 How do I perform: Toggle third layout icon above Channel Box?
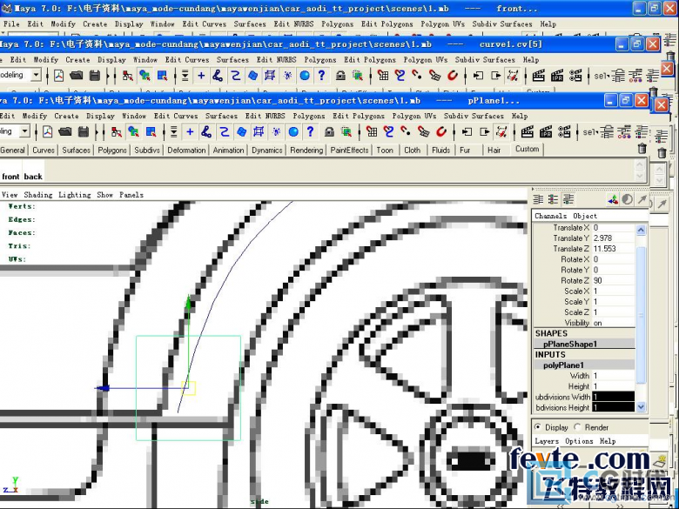click(x=568, y=199)
